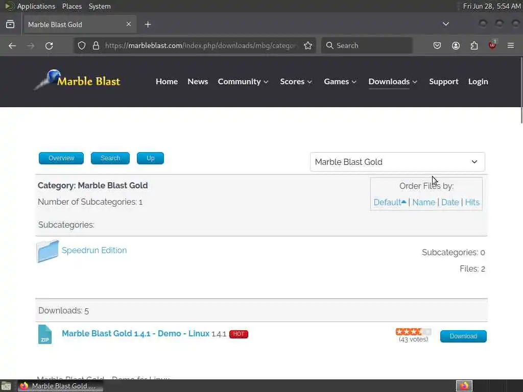The image size is (523, 392).
Task: Open the Places menu
Action: pyautogui.click(x=72, y=6)
